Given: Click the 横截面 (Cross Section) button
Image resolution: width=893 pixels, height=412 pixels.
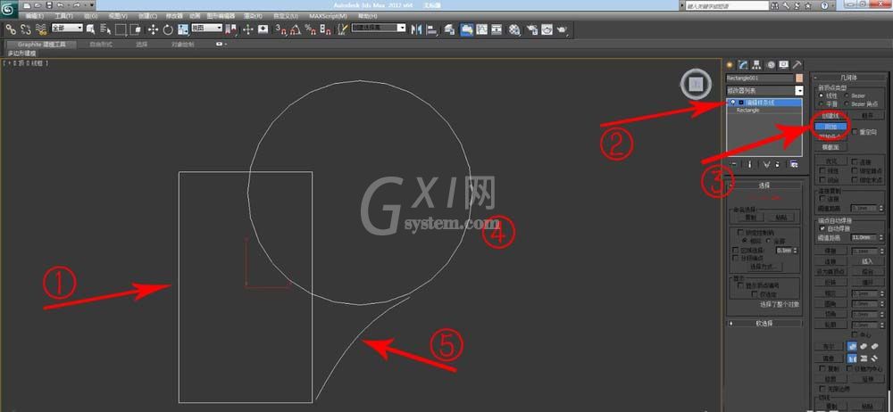Looking at the screenshot, I should 830,147.
